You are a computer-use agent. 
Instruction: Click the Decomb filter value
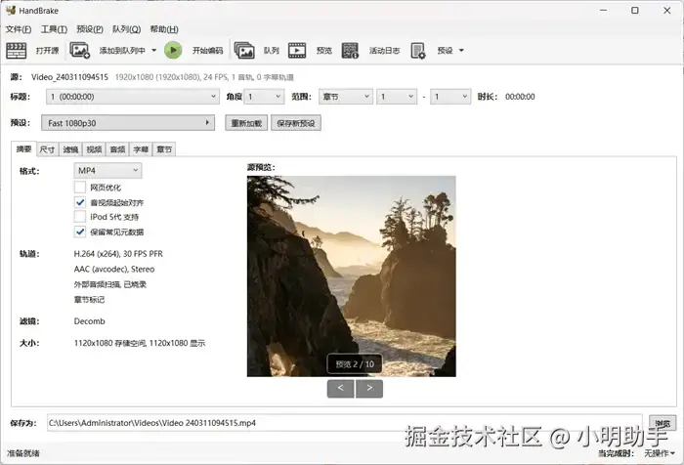pos(90,321)
